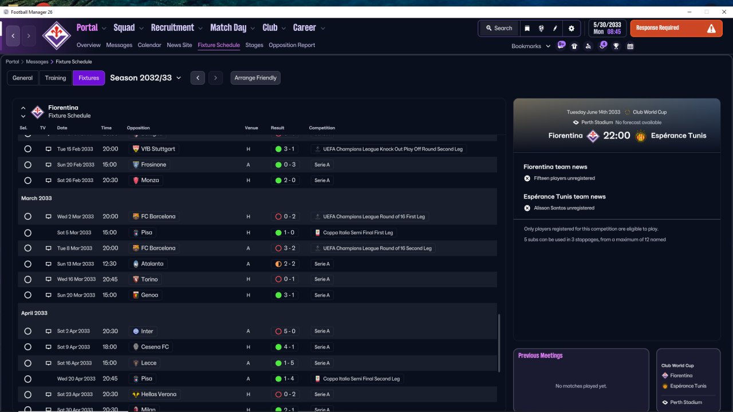The image size is (733, 412).
Task: Expand the Portal menu dropdown arrow
Action: tap(104, 28)
